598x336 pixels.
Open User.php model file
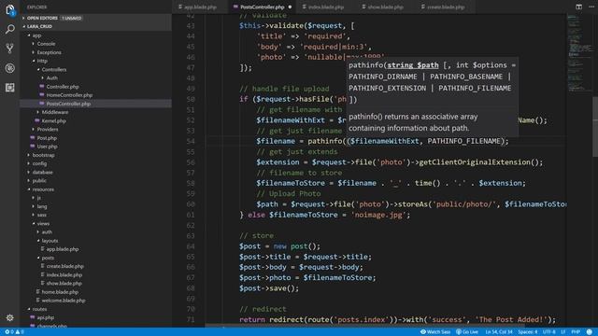click(x=47, y=147)
